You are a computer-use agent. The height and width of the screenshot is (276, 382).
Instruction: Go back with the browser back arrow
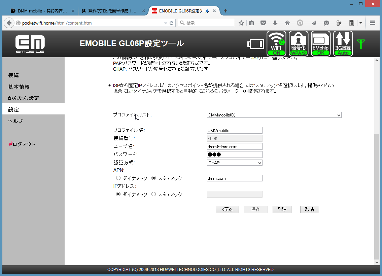(9, 23)
